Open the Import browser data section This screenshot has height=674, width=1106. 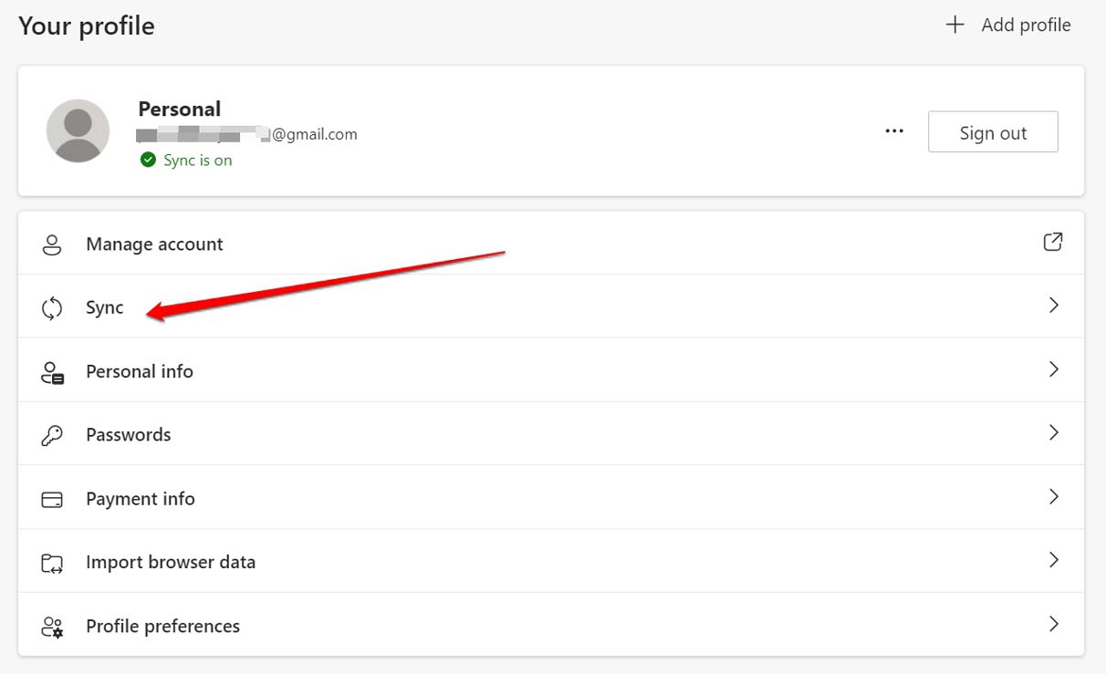point(548,561)
